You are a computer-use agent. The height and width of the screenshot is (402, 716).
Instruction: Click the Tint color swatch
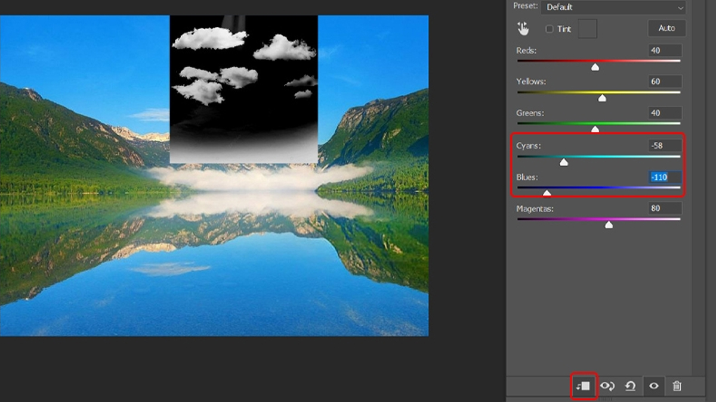587,29
